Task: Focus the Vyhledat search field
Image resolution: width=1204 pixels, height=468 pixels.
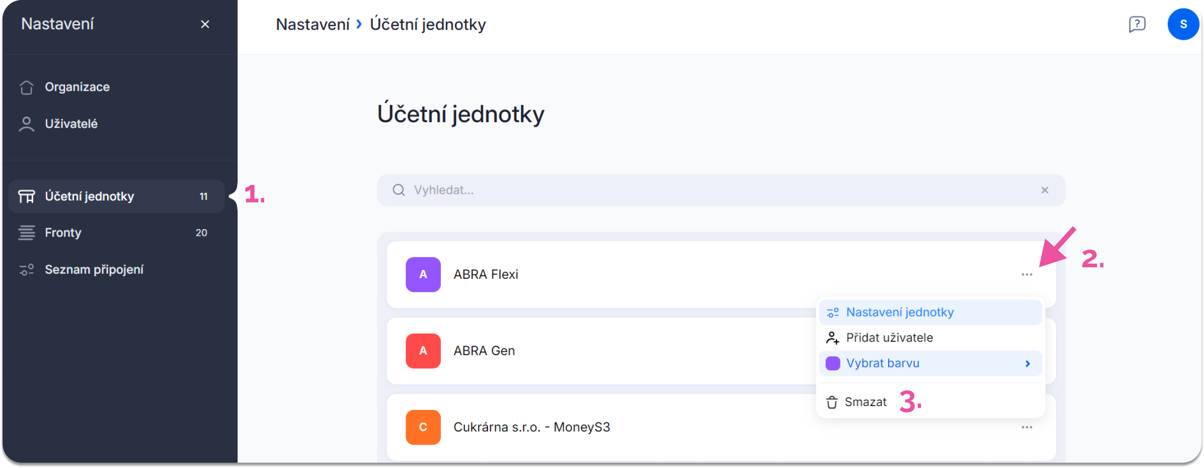Action: click(721, 190)
